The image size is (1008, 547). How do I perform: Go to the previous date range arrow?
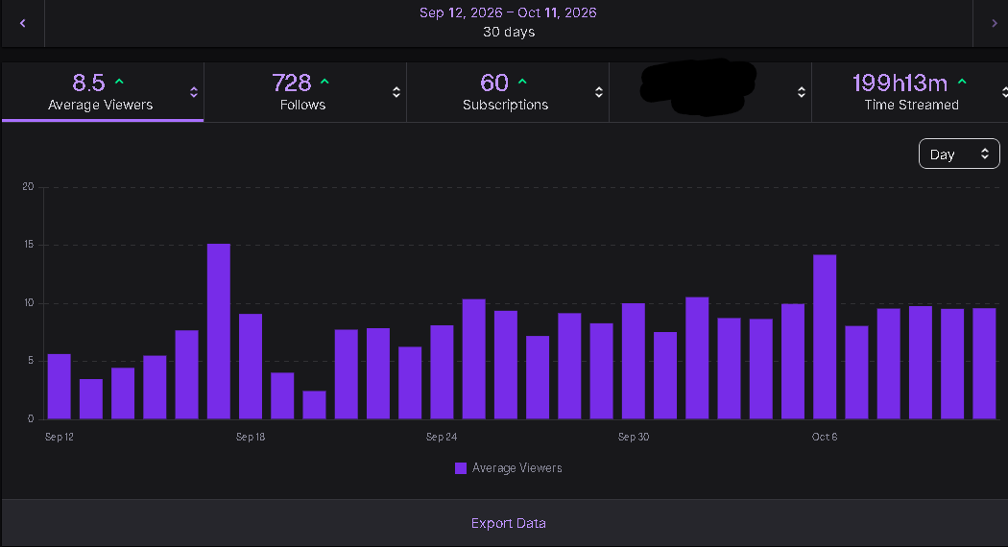tap(22, 23)
